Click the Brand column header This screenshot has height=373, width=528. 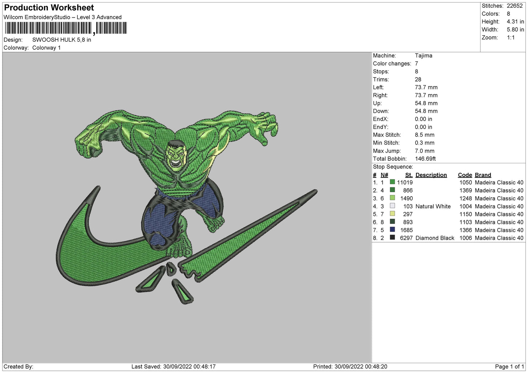[x=483, y=175]
